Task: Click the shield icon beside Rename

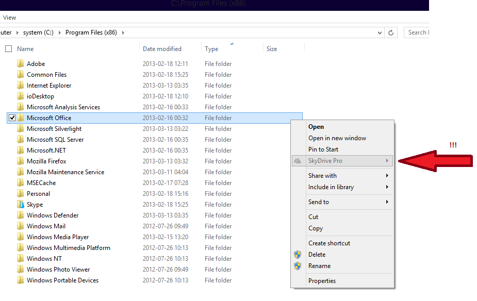Action: 298,266
